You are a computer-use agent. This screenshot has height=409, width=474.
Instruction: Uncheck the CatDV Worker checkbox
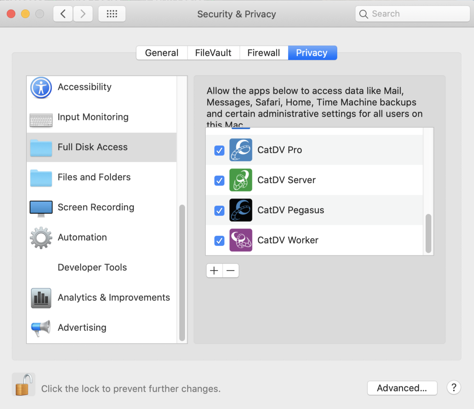pyautogui.click(x=219, y=241)
